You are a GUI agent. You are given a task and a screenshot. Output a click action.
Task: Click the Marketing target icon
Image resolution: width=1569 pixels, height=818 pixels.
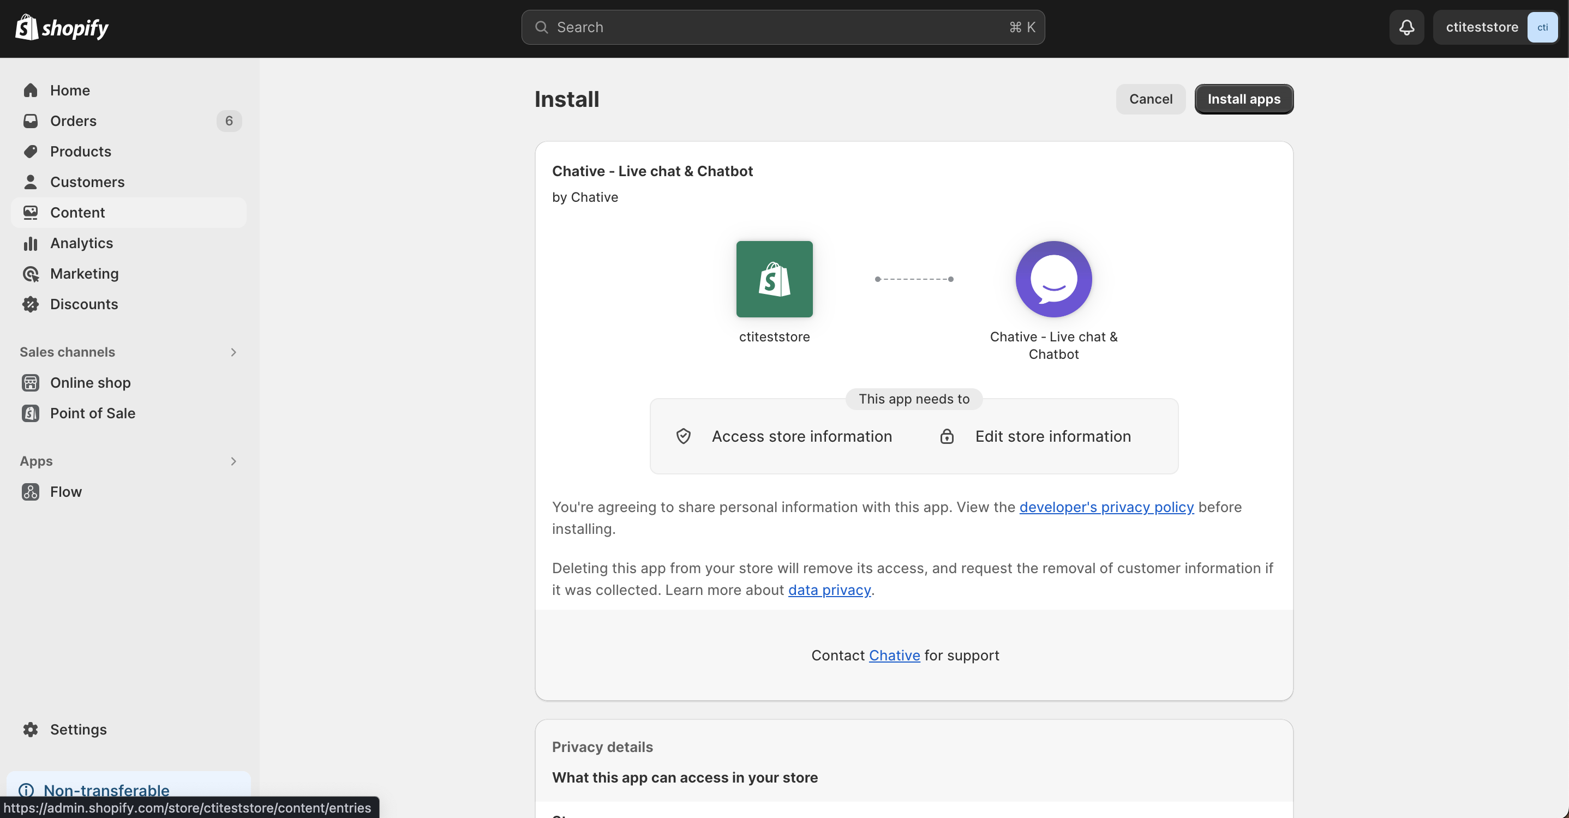31,274
